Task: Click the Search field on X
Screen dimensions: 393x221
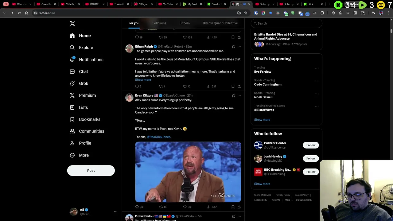Action: pyautogui.click(x=286, y=23)
